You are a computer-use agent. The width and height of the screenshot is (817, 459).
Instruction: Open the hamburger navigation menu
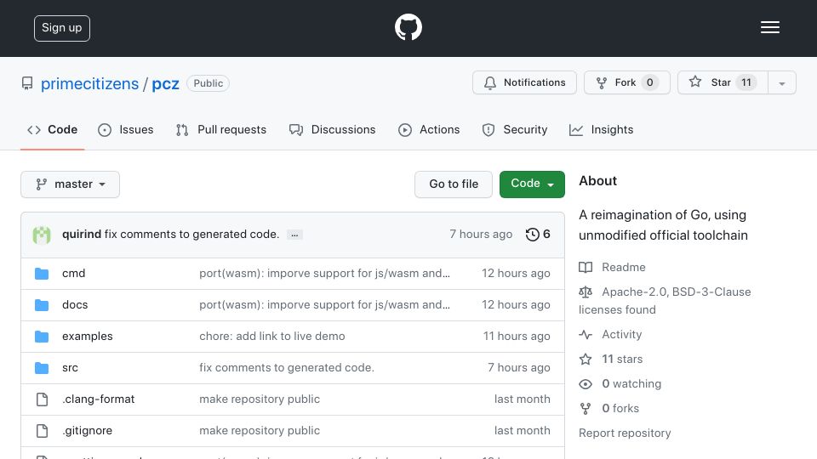(x=769, y=27)
